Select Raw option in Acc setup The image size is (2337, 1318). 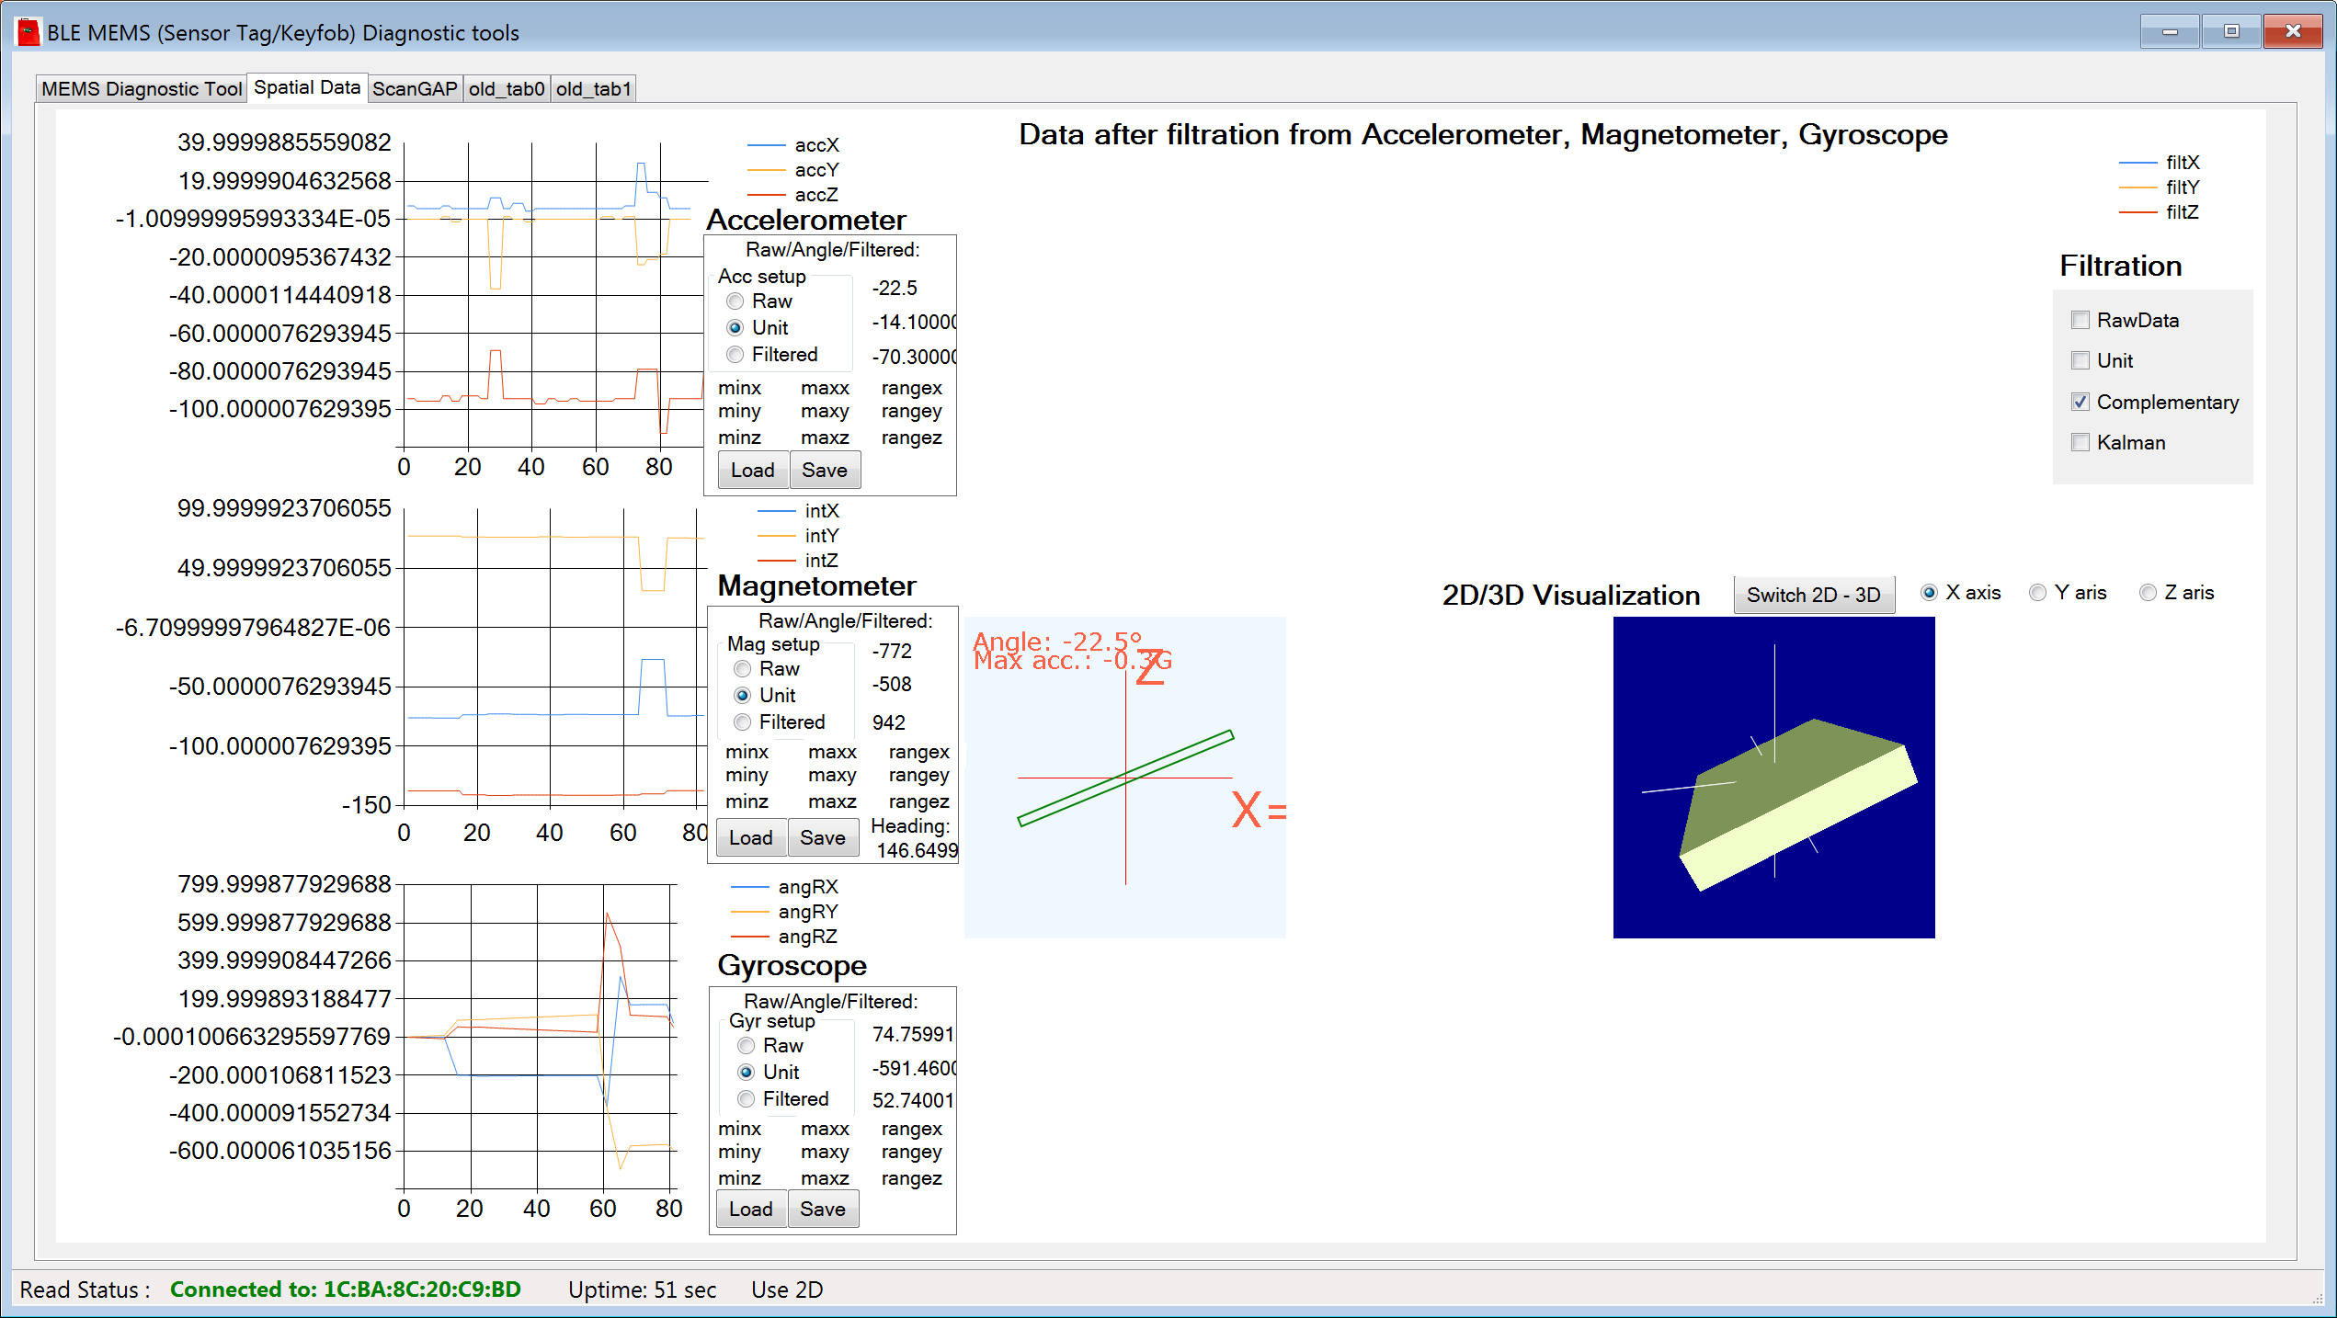pos(735,301)
